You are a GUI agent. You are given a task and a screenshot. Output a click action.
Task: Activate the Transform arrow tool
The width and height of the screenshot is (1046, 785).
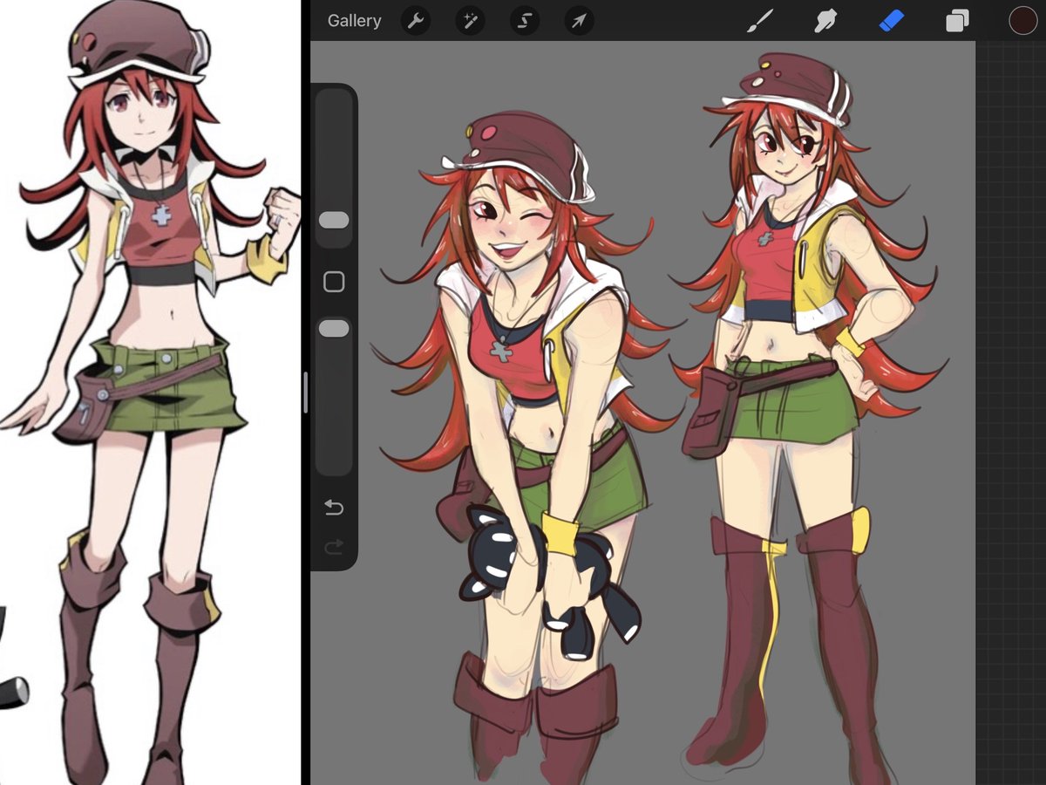pyautogui.click(x=579, y=21)
